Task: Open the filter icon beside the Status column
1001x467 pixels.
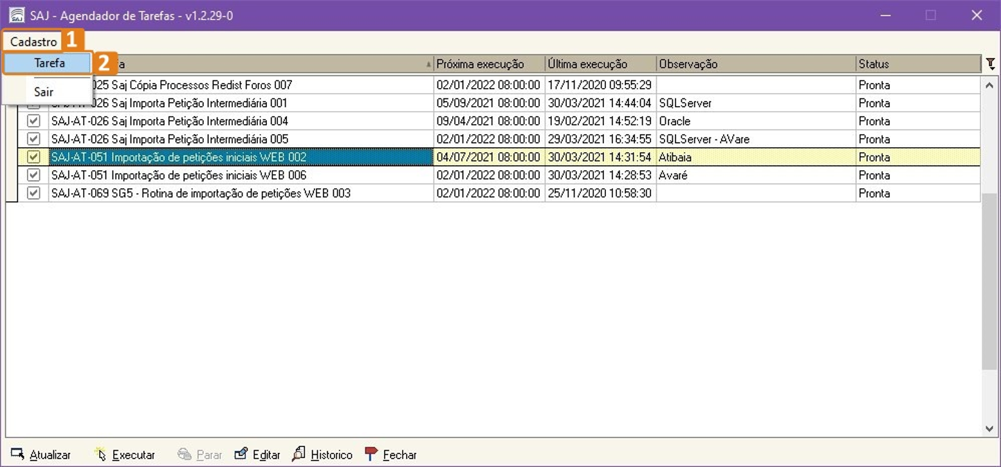Action: 991,64
